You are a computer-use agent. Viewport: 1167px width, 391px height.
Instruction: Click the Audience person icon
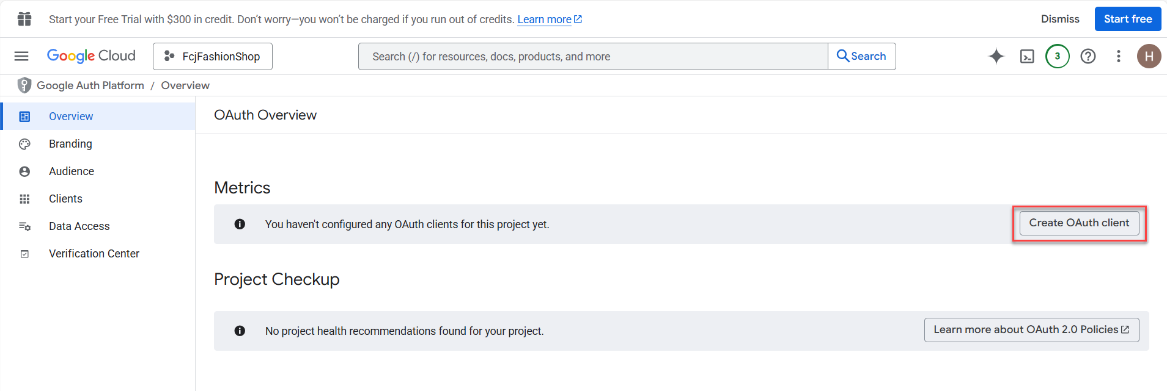pyautogui.click(x=24, y=171)
